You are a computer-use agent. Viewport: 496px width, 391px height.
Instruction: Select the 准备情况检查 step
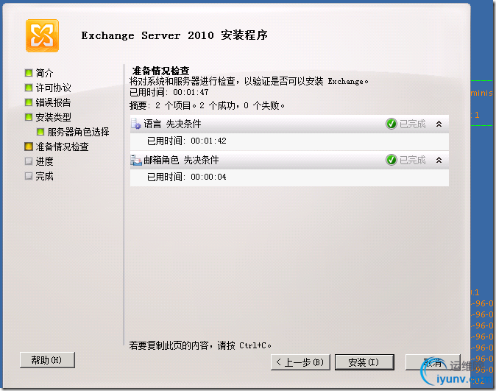62,147
